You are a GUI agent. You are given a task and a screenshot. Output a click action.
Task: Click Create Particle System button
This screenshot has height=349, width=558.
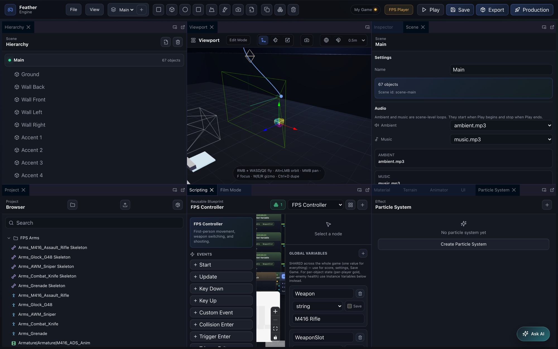[463, 244]
